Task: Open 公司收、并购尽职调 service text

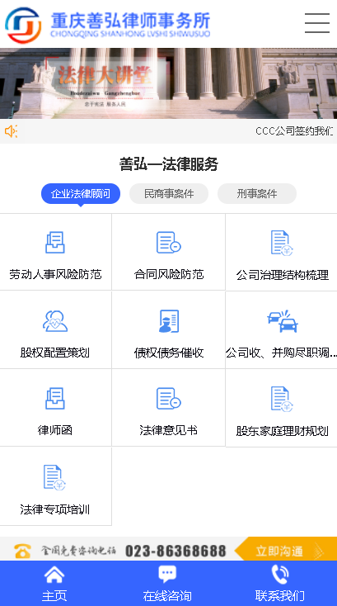Action: tap(282, 353)
